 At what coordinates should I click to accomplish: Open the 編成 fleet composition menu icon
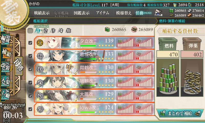tap(5, 39)
